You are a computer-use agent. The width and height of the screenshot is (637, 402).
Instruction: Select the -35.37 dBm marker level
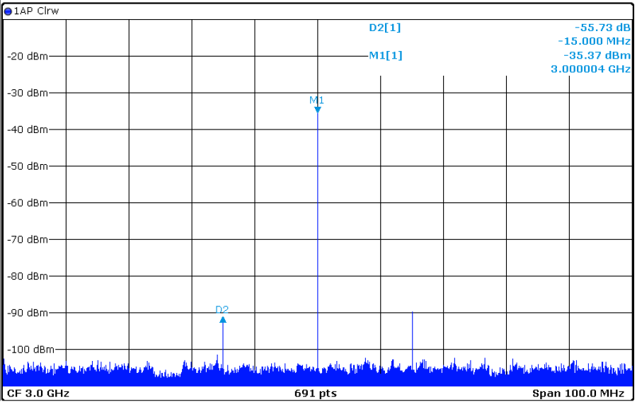coord(597,55)
